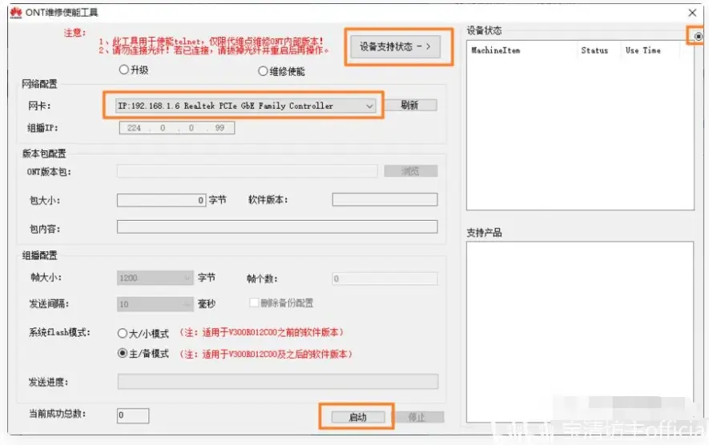
Task: Open the 帧大小 1200 dropdown
Action: [155, 278]
